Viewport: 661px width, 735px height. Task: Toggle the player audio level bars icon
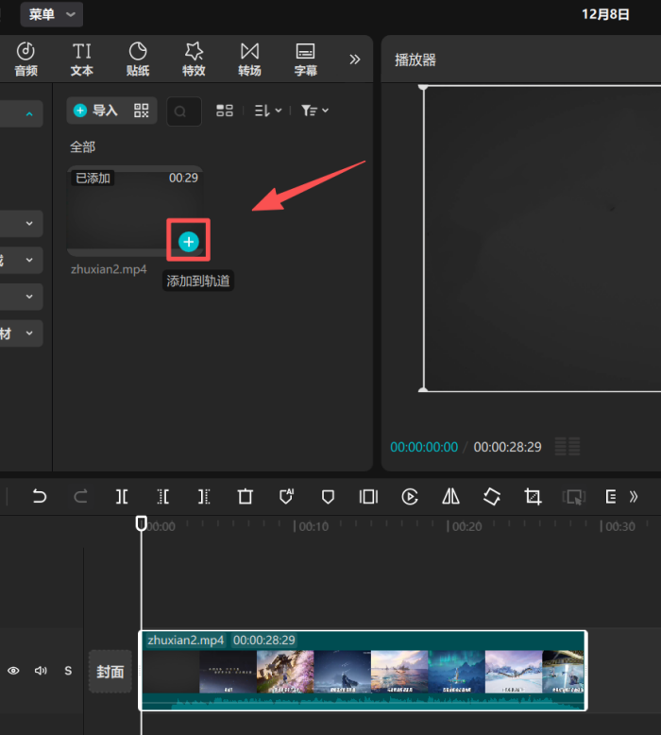(x=568, y=446)
